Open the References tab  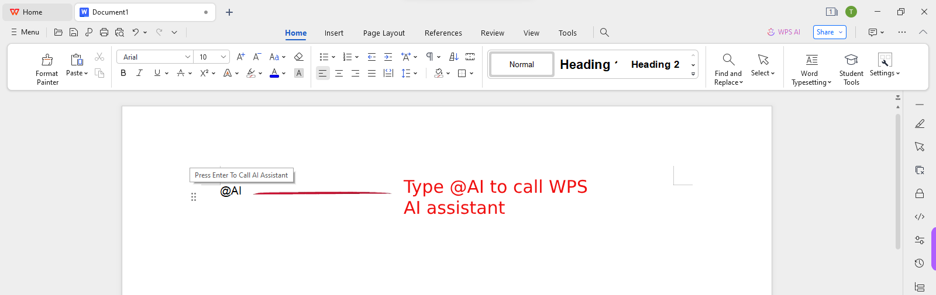(443, 33)
